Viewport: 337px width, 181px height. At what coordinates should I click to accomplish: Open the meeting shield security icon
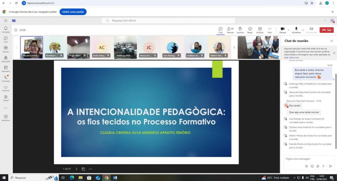[16, 30]
